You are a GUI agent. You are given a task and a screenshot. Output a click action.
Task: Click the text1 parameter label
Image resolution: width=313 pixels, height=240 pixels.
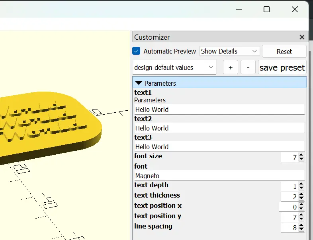click(x=143, y=92)
